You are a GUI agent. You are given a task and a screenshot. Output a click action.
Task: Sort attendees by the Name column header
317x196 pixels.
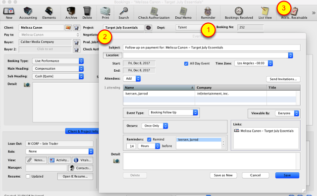point(159,88)
